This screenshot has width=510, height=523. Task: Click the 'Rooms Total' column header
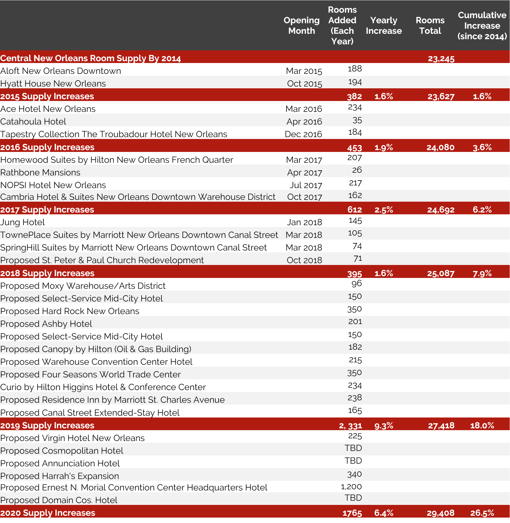[430, 26]
